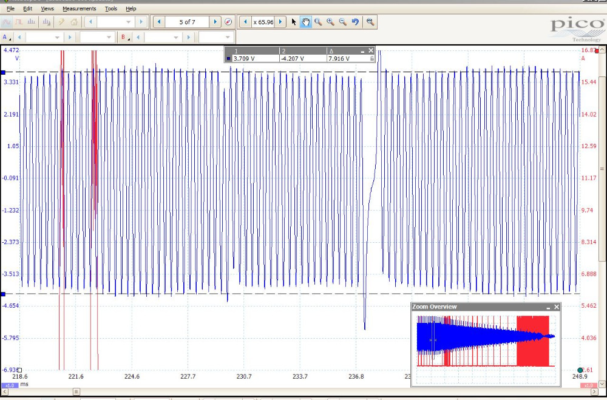Select the arrow pointer tool

(294, 22)
